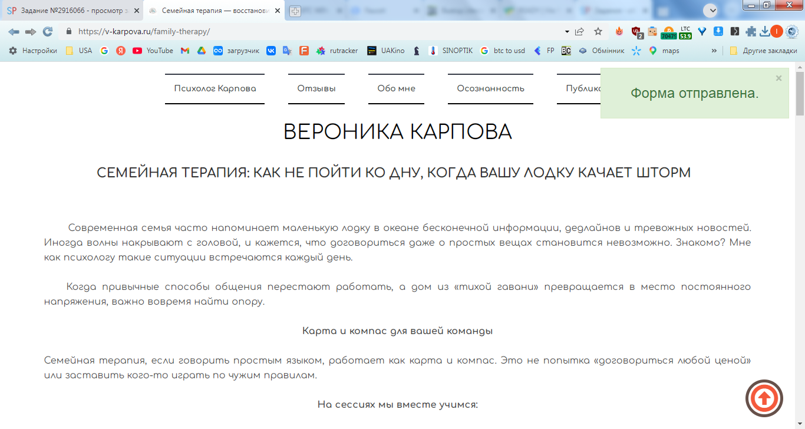Bookmark this page with the star icon
The height and width of the screenshot is (429, 805).
tap(598, 31)
